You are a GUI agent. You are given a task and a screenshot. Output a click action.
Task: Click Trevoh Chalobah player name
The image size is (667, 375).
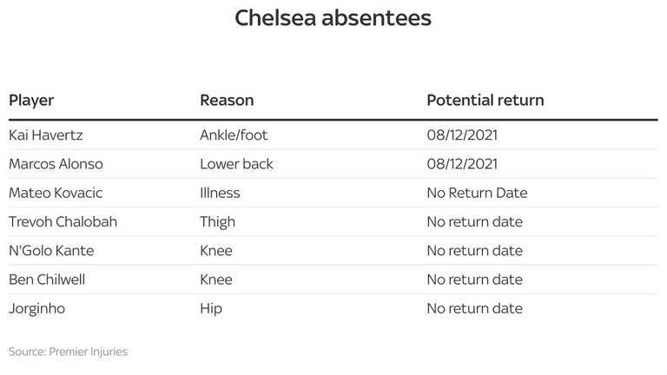point(63,222)
